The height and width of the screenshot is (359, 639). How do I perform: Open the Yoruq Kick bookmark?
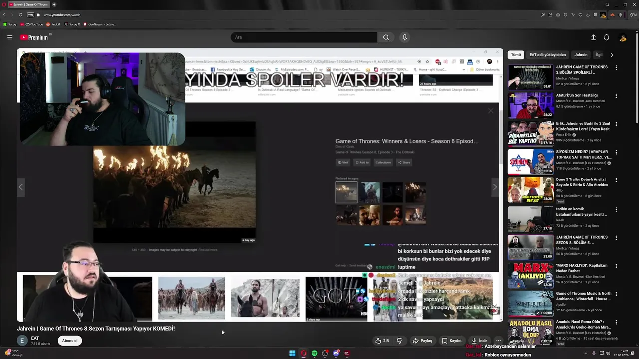(x=10, y=24)
